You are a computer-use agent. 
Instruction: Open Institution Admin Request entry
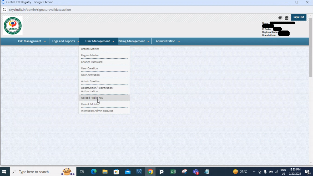point(97,111)
